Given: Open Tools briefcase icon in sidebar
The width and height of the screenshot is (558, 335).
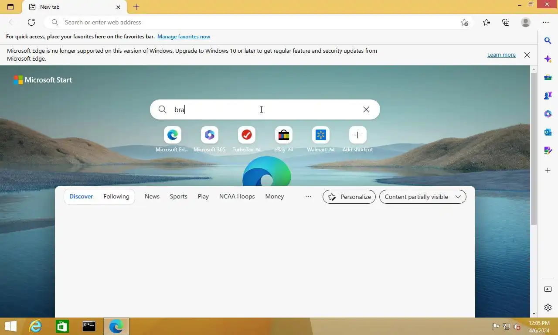Looking at the screenshot, I should tap(548, 77).
